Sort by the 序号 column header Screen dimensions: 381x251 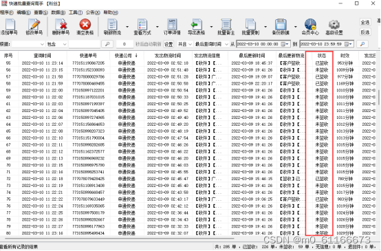point(8,56)
